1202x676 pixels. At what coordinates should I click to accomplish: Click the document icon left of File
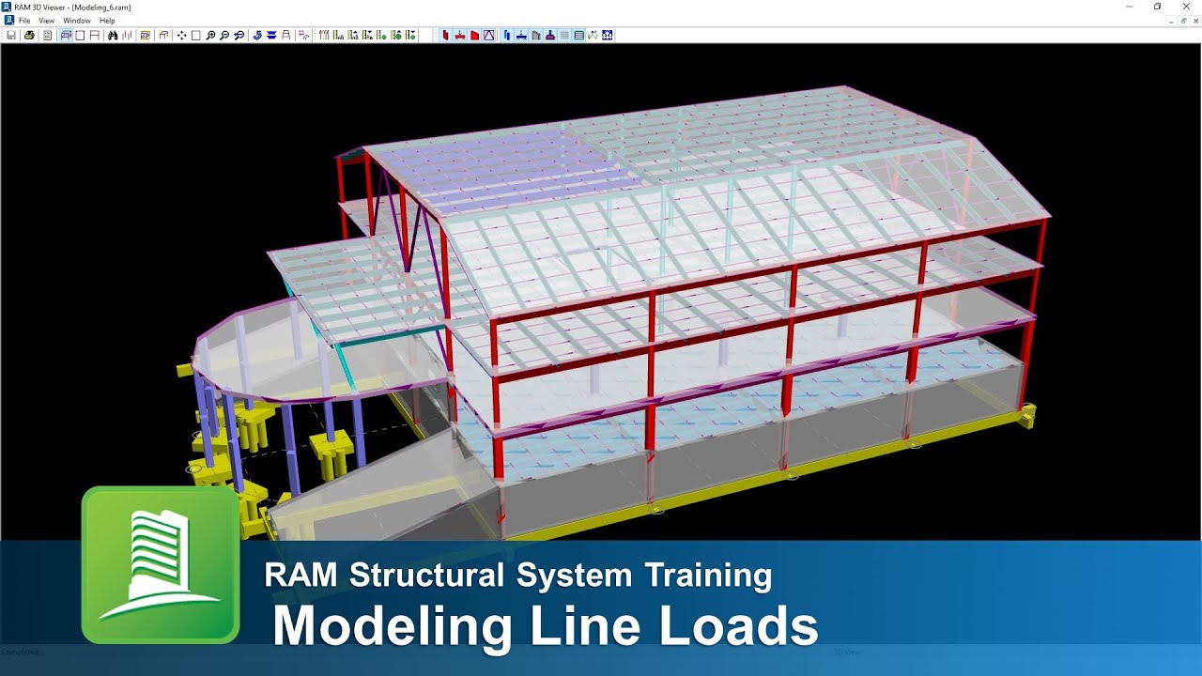tap(8, 21)
